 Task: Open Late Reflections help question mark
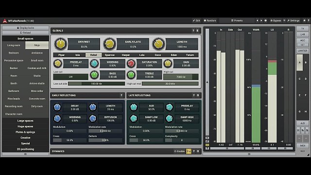tap(194, 95)
